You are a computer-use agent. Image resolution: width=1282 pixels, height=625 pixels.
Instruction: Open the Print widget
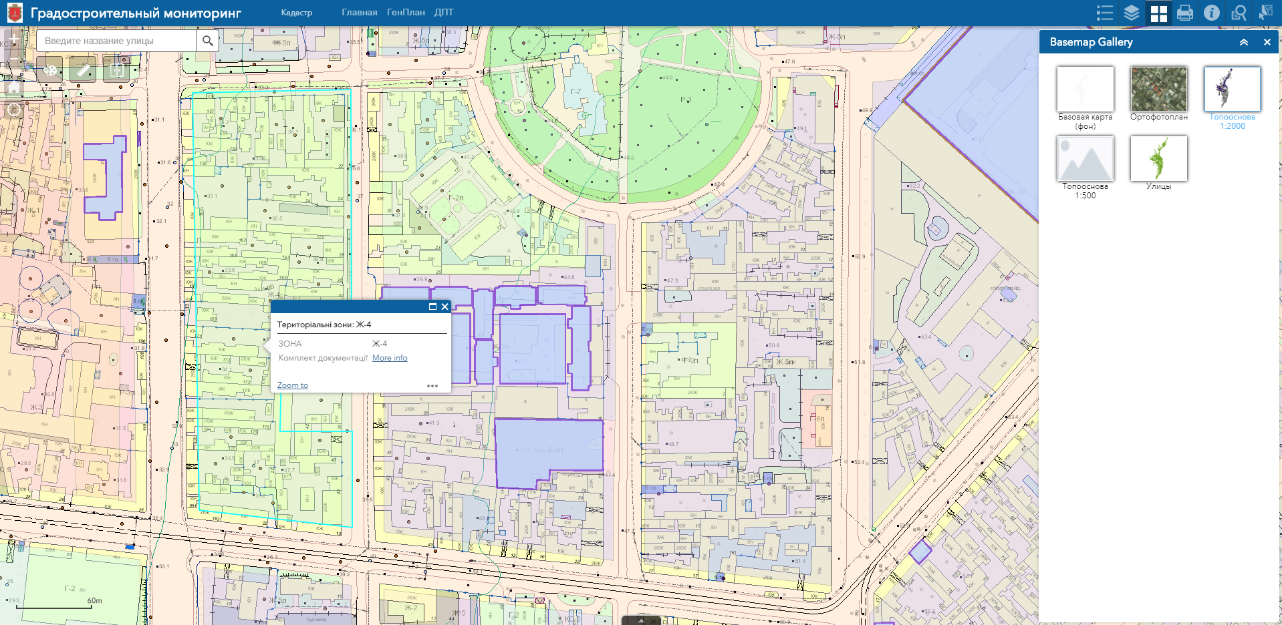1185,12
